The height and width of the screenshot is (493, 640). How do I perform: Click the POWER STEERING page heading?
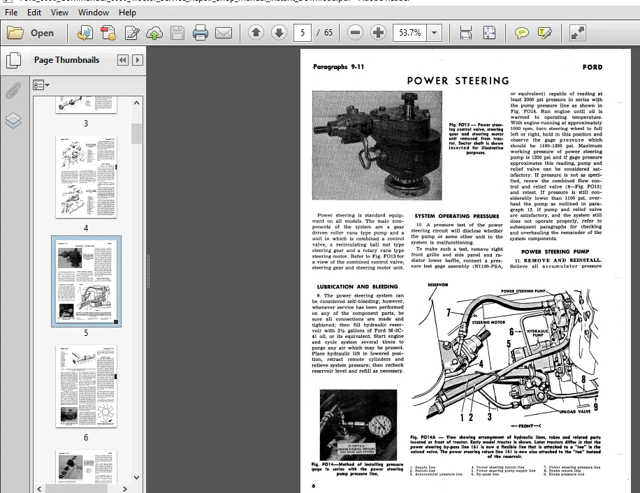click(x=458, y=80)
